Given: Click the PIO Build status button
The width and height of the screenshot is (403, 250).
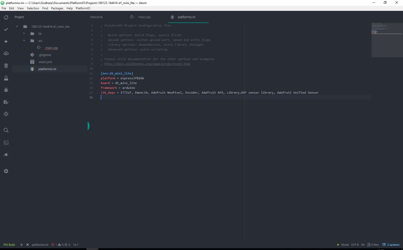Looking at the screenshot, I should pyautogui.click(x=9, y=245).
